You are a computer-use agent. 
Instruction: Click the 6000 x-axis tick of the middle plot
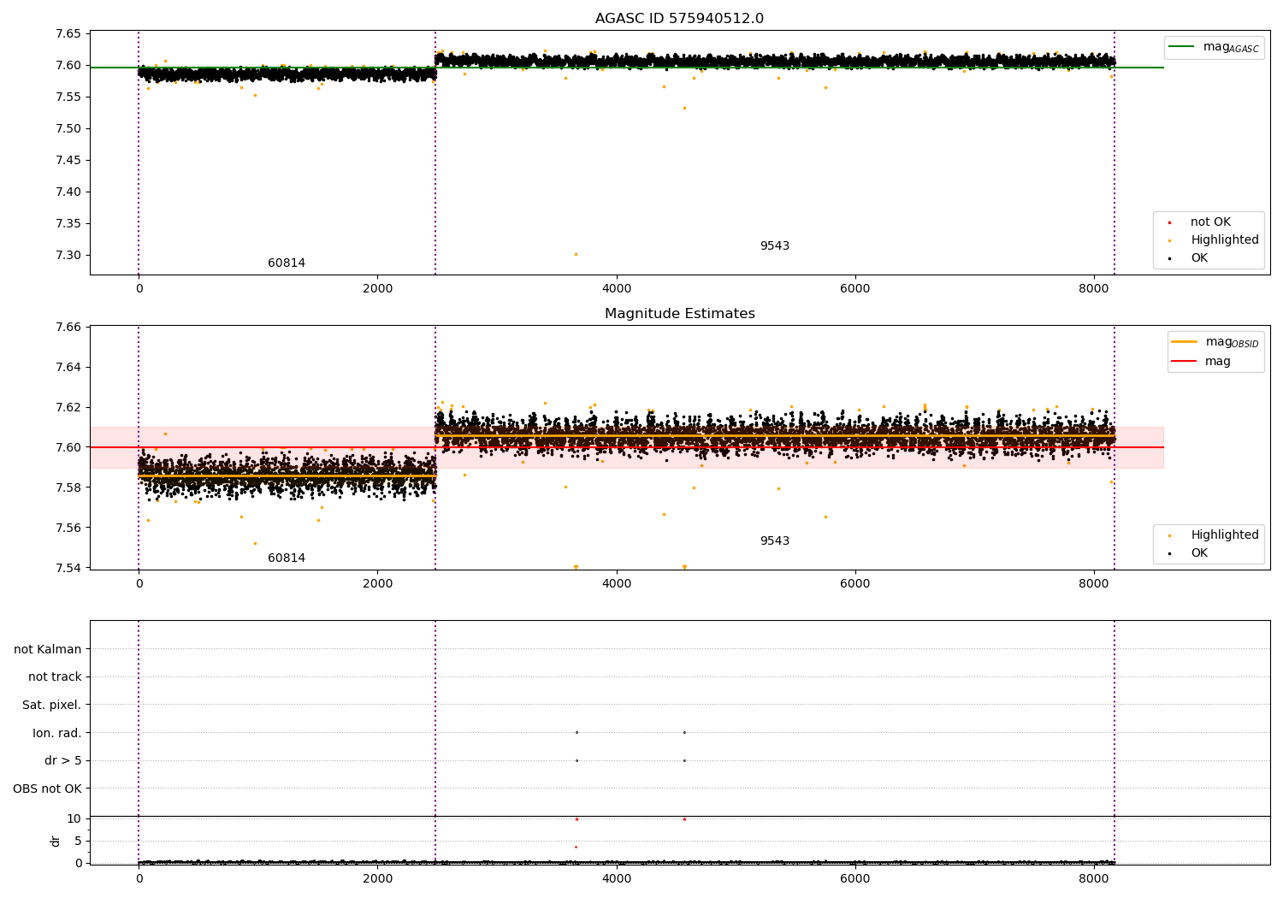tap(855, 584)
